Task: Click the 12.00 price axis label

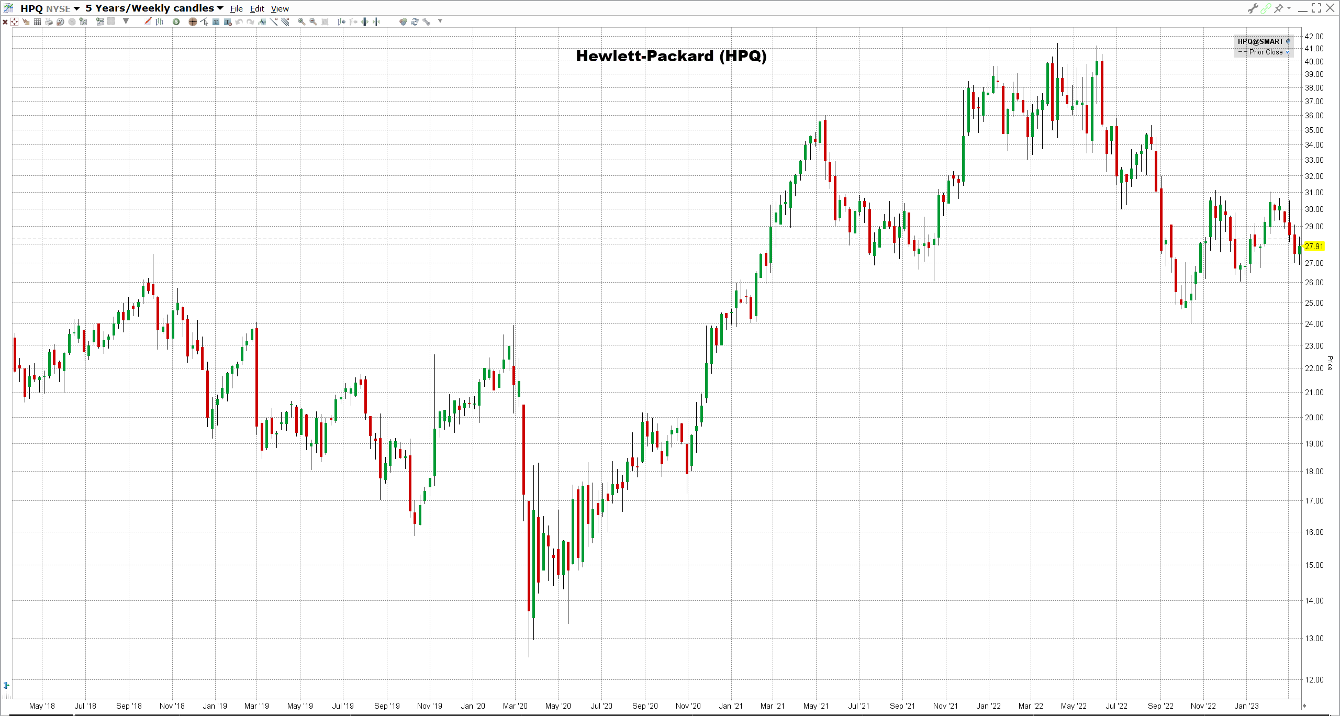Action: coord(1314,679)
